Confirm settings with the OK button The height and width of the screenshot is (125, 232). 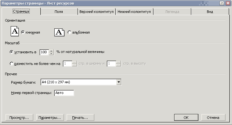186,118
